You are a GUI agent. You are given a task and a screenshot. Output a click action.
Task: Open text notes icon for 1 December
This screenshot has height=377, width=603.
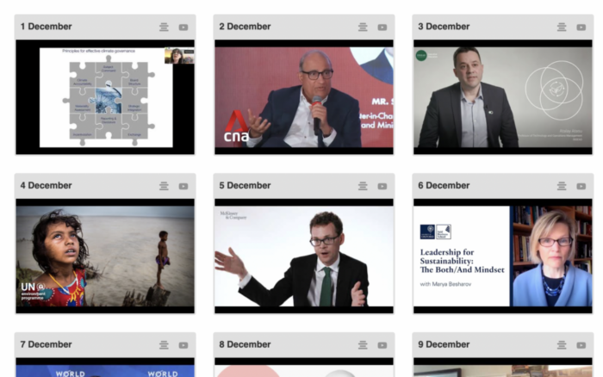click(164, 28)
